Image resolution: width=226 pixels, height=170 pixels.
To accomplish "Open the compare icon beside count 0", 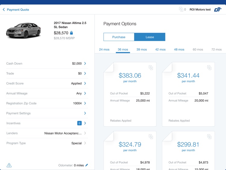I will [181, 9].
